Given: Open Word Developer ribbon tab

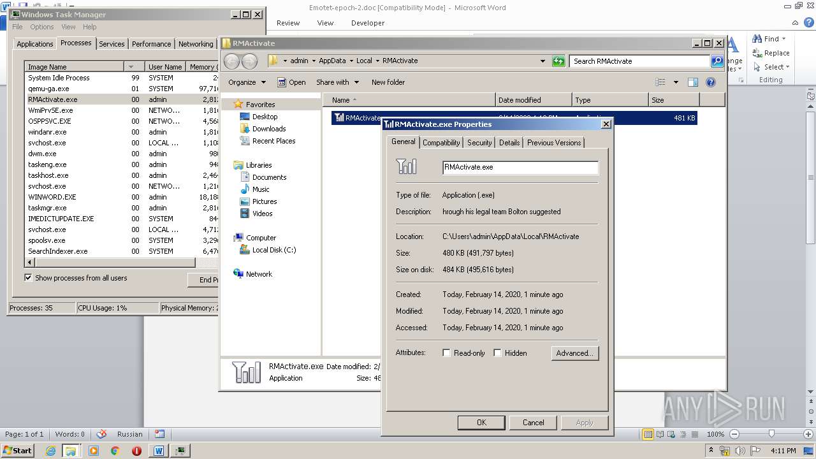Looking at the screenshot, I should pos(368,23).
